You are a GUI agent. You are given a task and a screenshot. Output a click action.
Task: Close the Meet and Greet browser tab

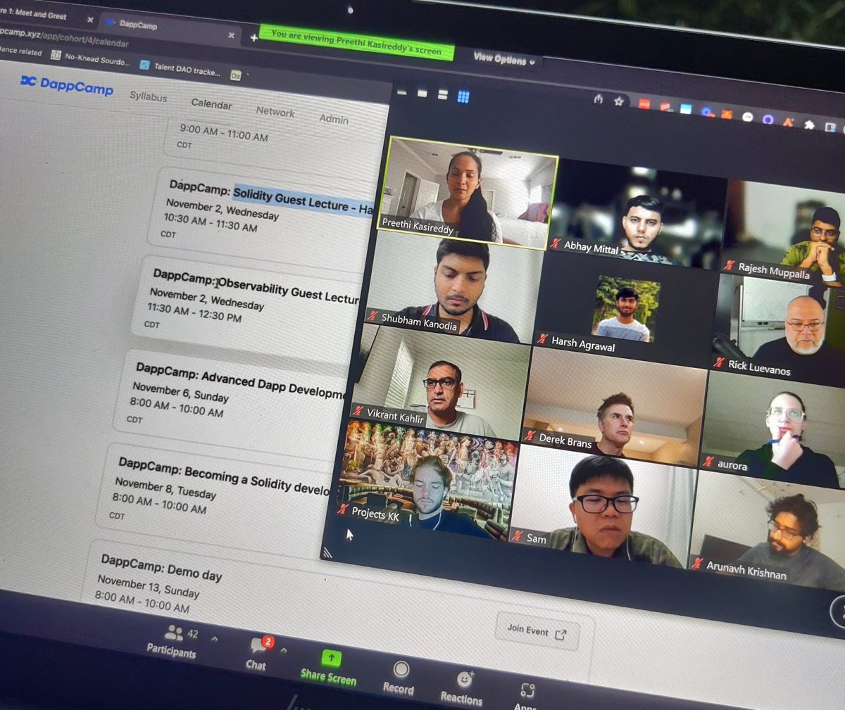[90, 20]
